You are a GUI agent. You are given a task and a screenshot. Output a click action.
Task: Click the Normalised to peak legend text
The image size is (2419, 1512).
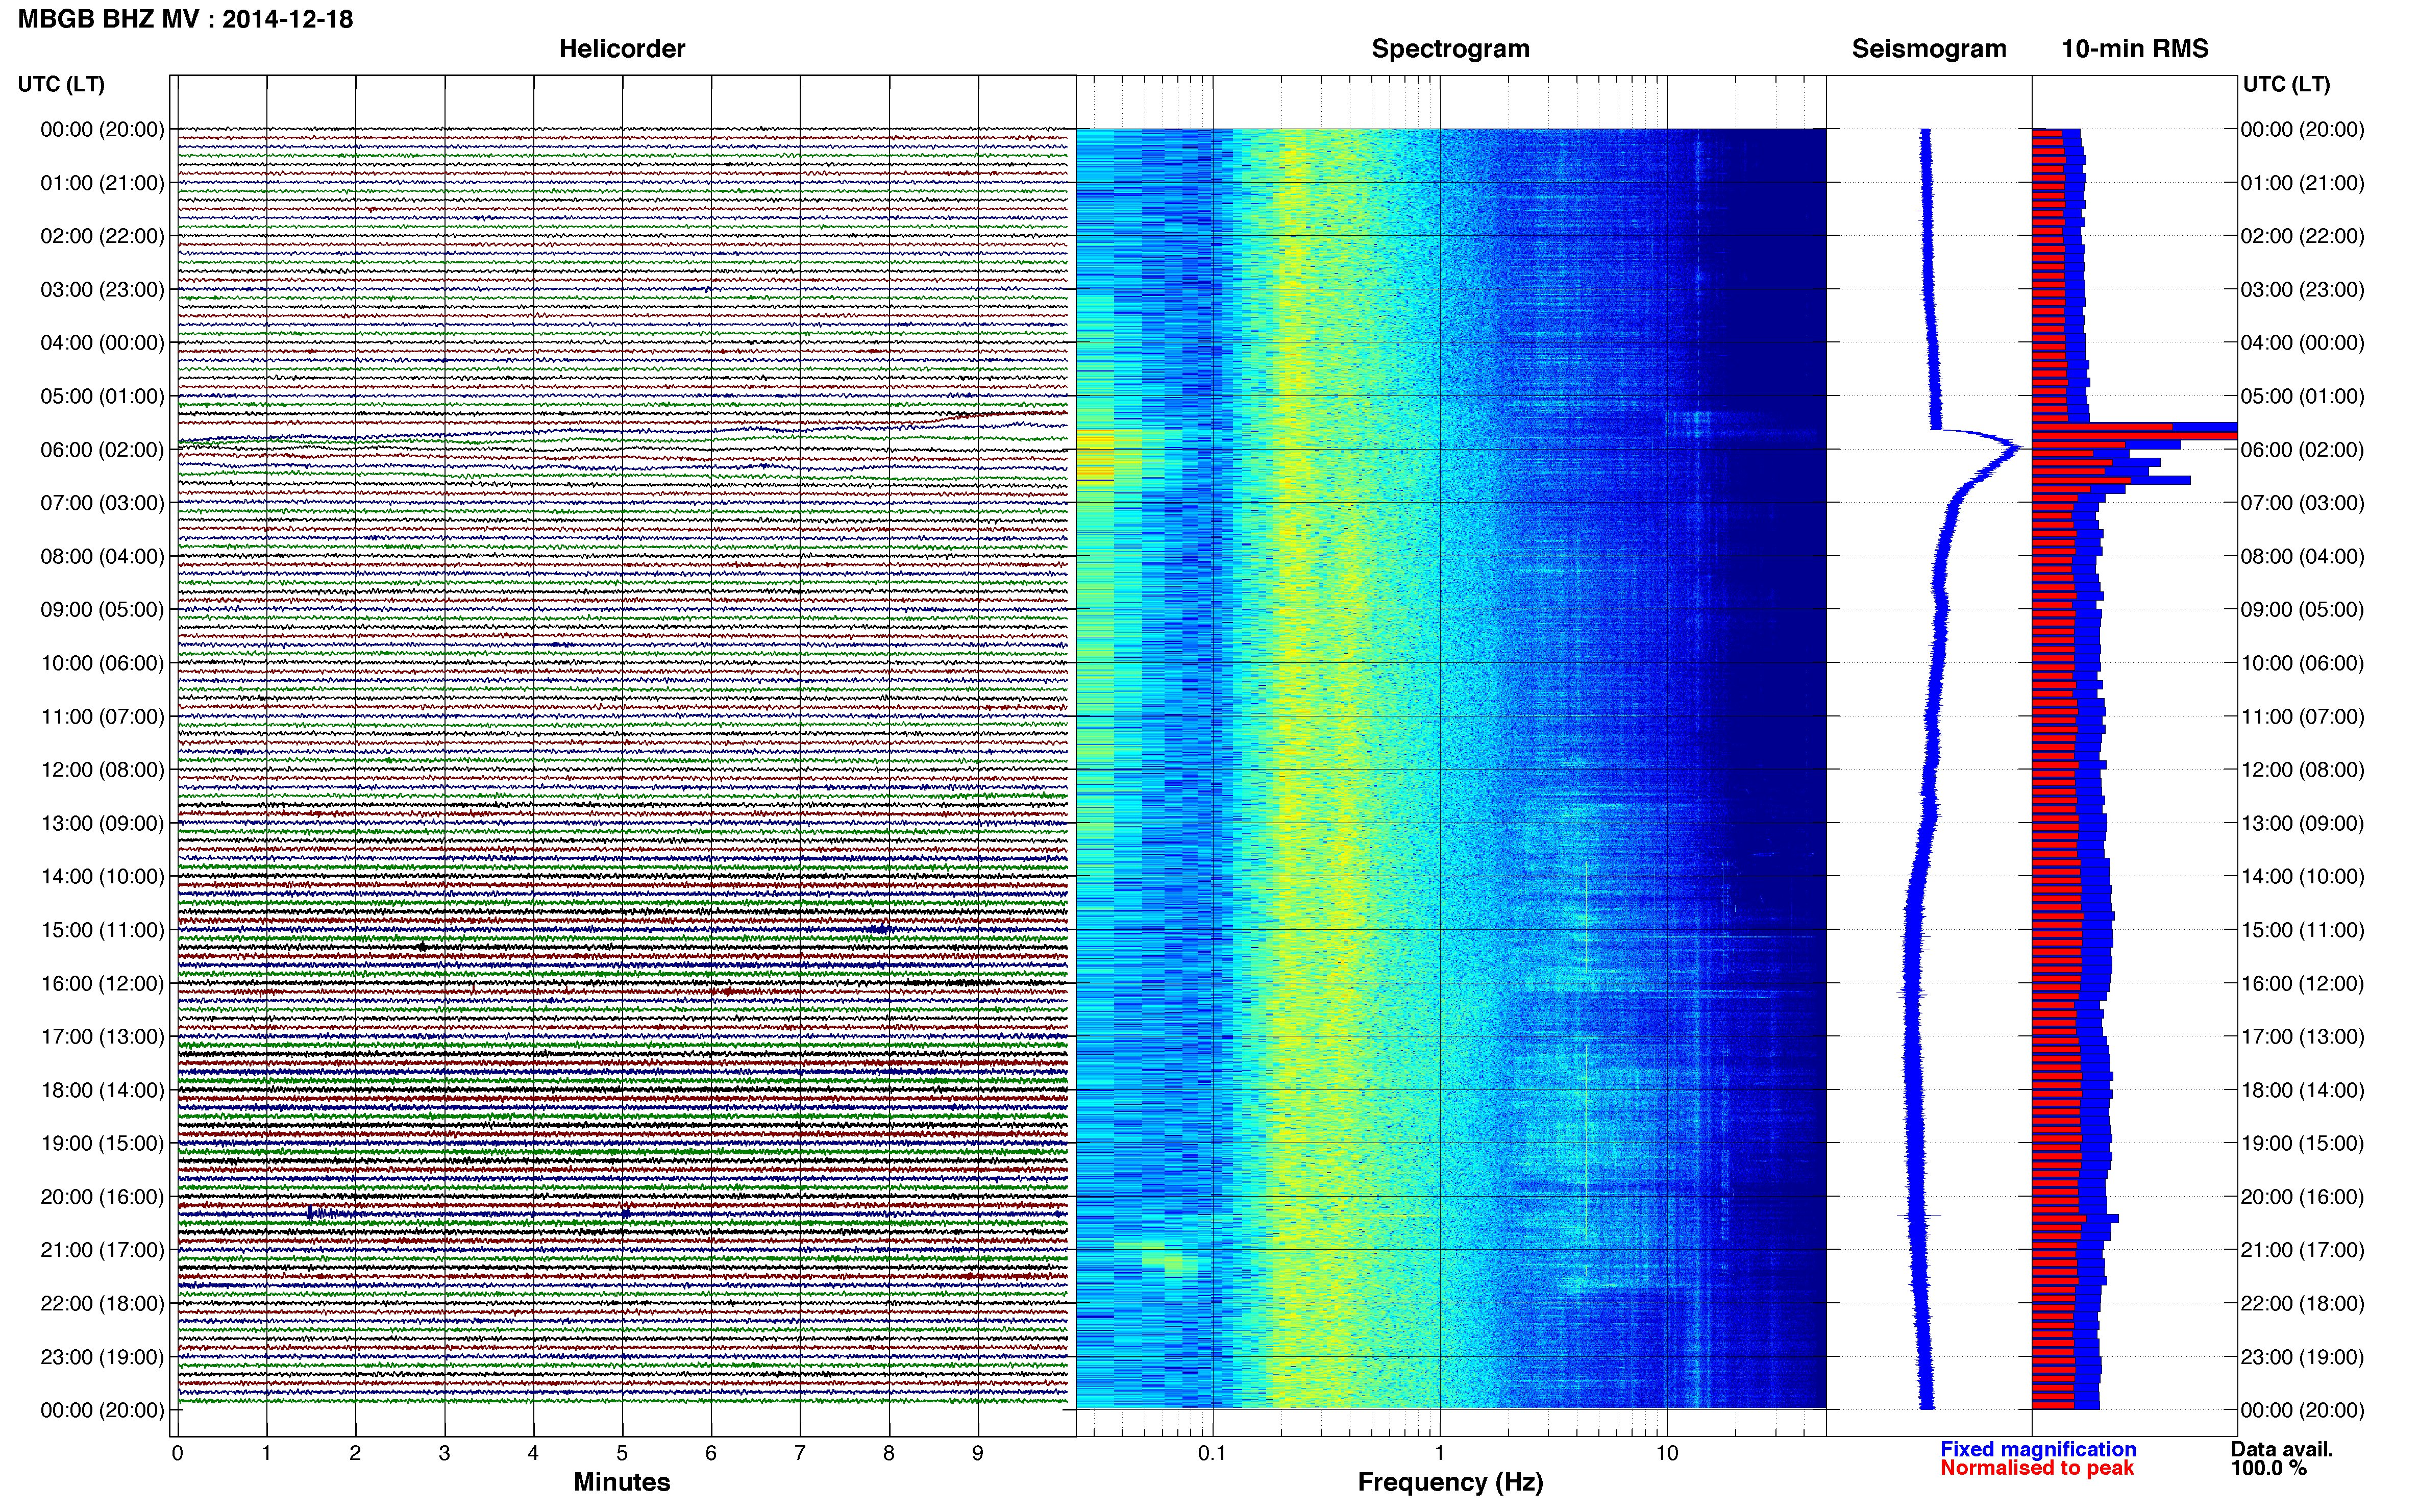(2037, 1468)
